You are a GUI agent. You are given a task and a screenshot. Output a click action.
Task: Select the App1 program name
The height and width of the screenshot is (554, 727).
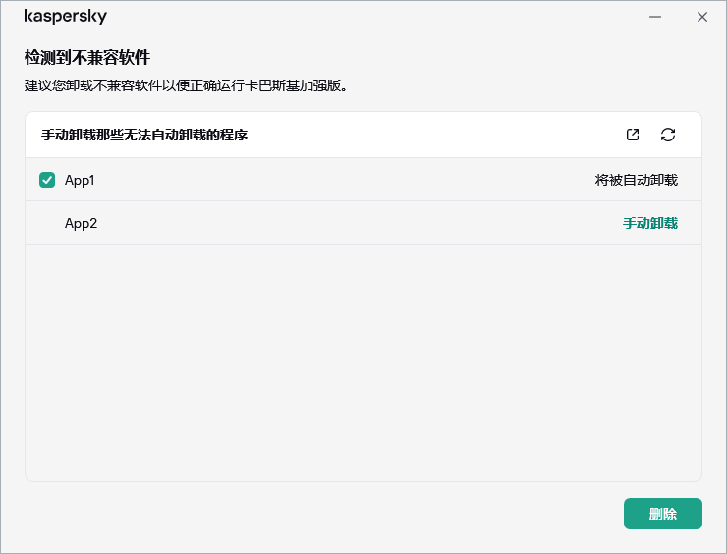coord(80,180)
